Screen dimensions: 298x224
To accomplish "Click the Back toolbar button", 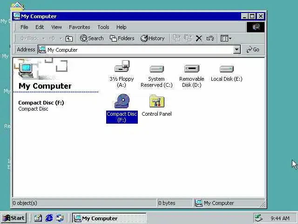I will coord(29,38).
